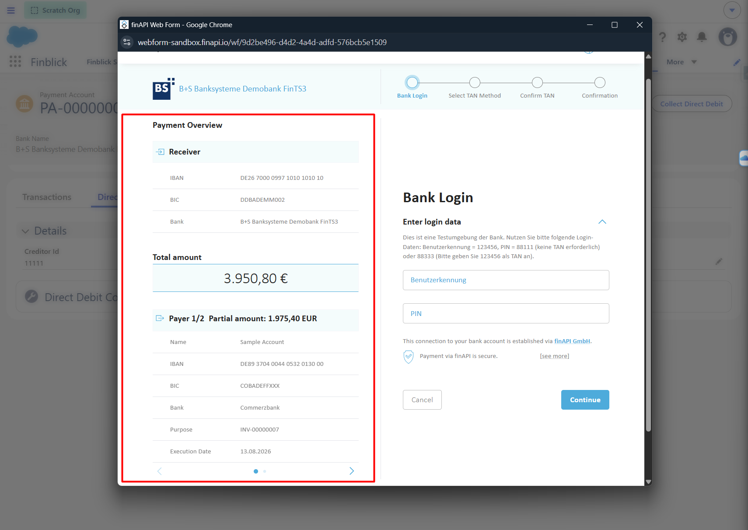
Task: Click the Payment Account bank icon
Action: tap(24, 104)
